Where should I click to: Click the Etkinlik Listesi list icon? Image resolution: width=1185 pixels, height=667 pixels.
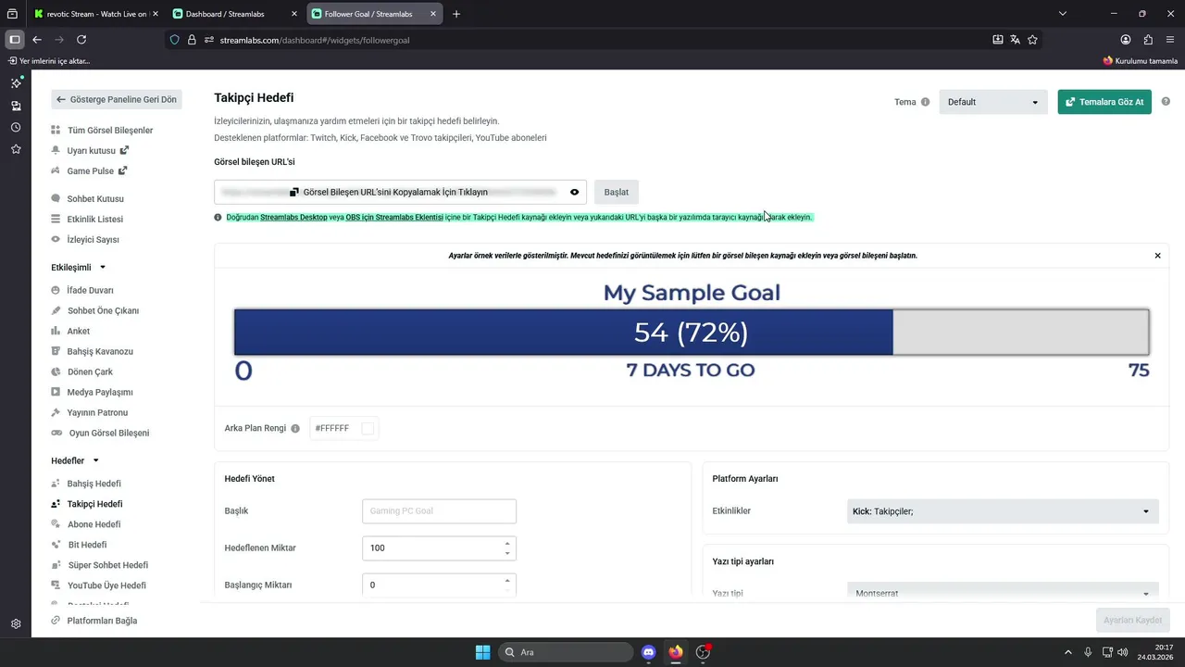pos(56,220)
